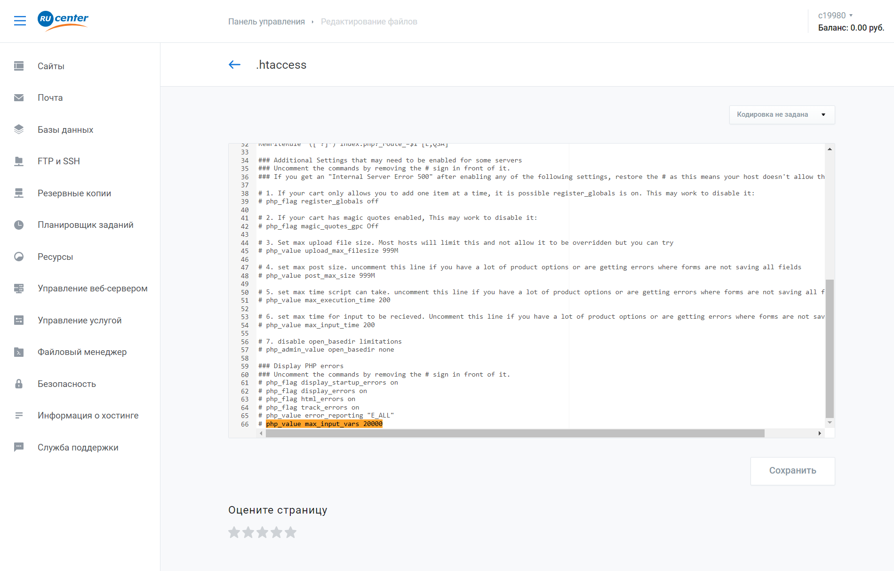
Task: Open Сайты in the sidebar
Action: point(51,66)
